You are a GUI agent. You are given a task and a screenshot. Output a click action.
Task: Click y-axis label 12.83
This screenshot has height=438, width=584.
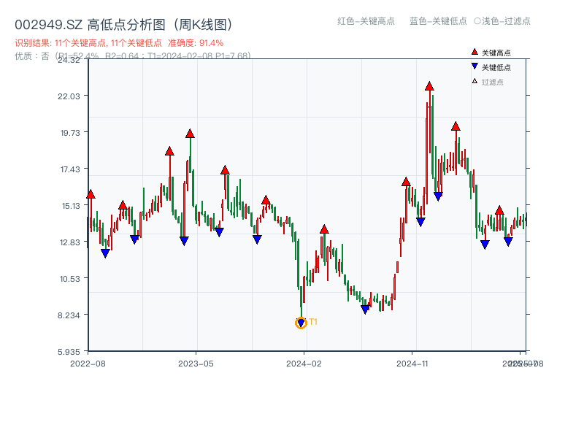[x=70, y=242]
